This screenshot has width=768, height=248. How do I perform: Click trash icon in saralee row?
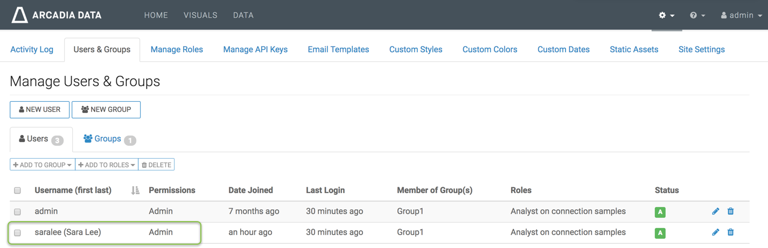point(730,232)
